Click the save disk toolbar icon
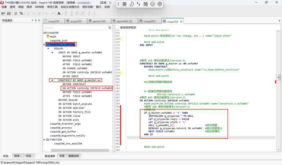Image resolution: width=282 pixels, height=165 pixels. [9, 13]
